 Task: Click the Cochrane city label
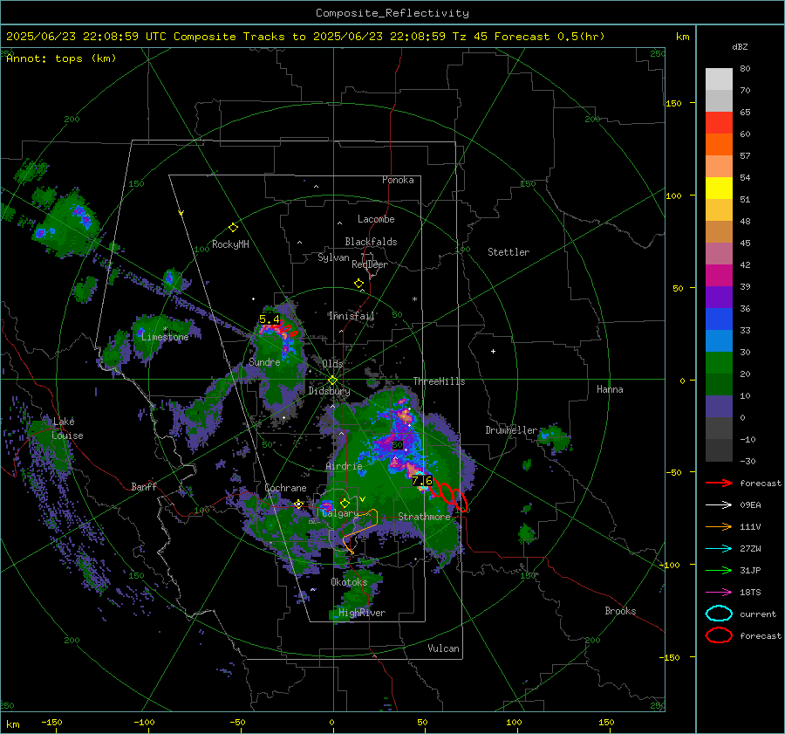[x=285, y=488]
